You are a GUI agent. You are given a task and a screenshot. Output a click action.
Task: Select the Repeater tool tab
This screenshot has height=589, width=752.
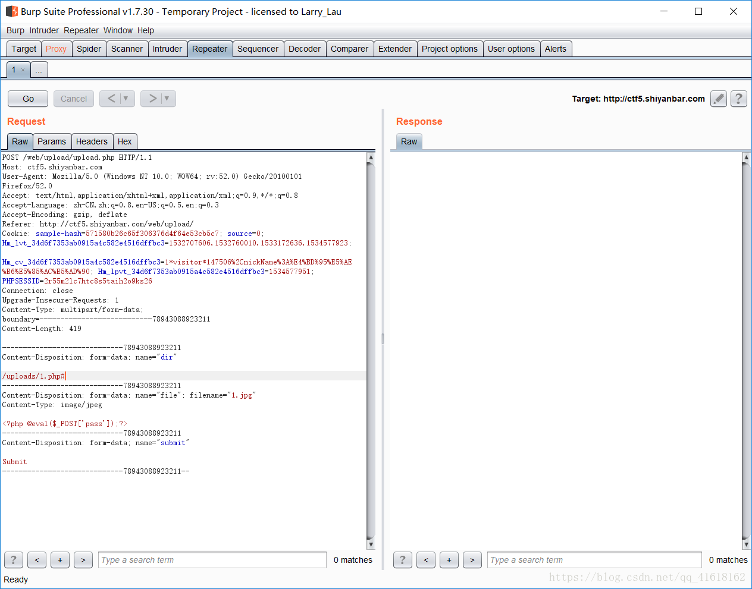click(209, 49)
